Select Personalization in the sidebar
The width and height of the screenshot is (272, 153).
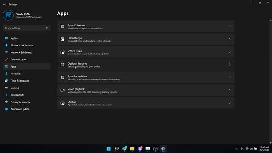(x=26, y=59)
